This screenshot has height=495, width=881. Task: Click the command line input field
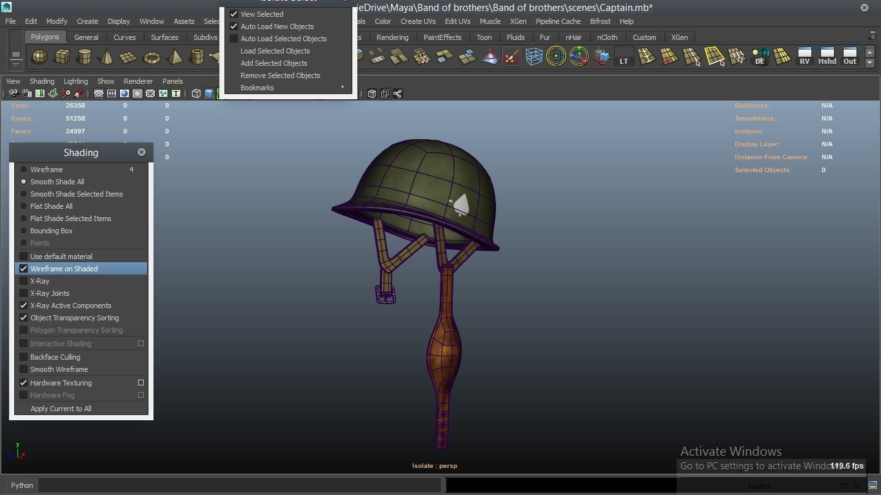click(x=240, y=485)
